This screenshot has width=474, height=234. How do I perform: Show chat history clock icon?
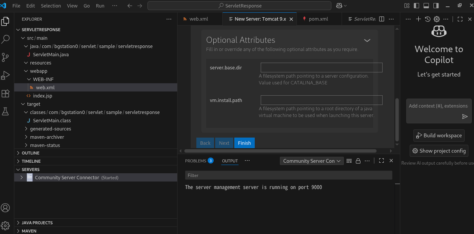(427, 19)
